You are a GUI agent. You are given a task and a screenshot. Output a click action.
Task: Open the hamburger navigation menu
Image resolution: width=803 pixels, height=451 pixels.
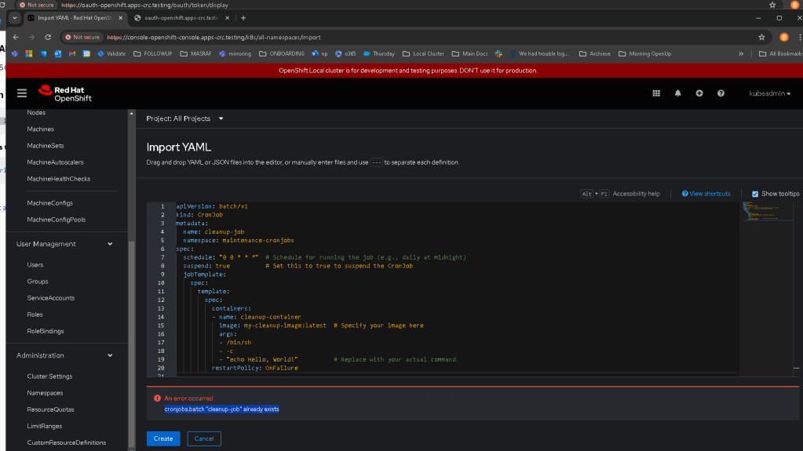click(x=21, y=93)
